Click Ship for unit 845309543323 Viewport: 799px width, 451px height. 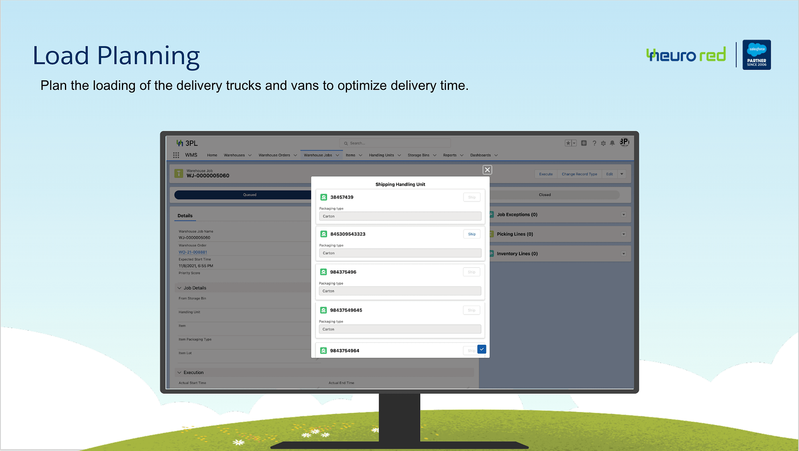[x=472, y=234]
